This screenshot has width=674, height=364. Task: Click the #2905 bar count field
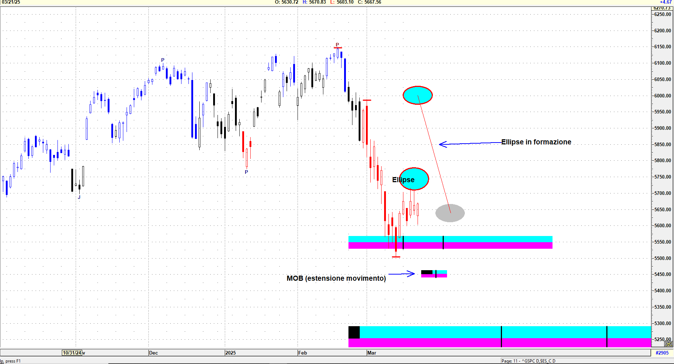point(662,353)
